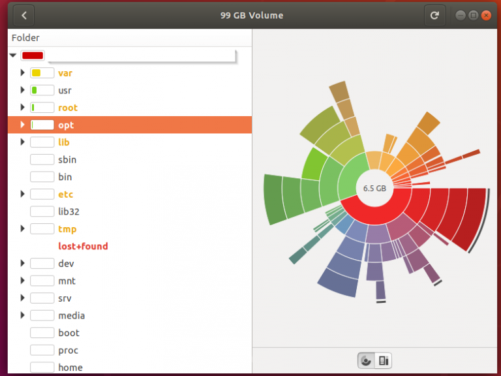
Task: Expand the usr folder arrow
Action: [x=23, y=90]
